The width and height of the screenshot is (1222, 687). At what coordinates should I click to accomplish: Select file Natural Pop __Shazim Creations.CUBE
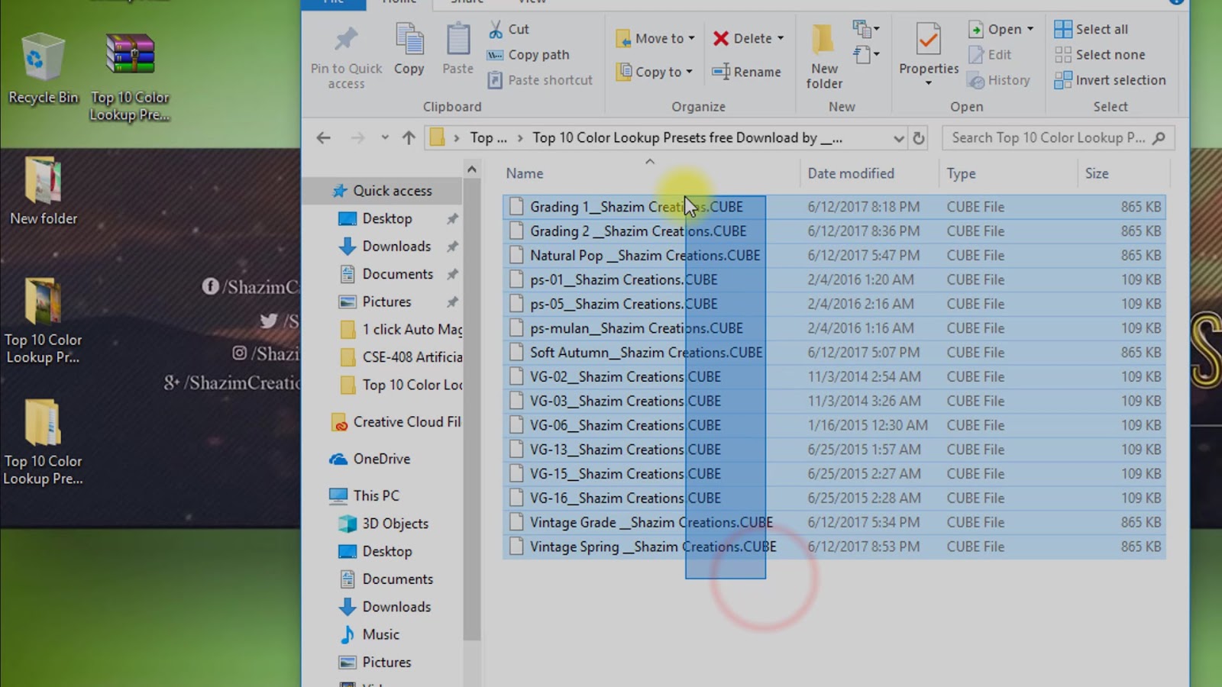pyautogui.click(x=834, y=256)
